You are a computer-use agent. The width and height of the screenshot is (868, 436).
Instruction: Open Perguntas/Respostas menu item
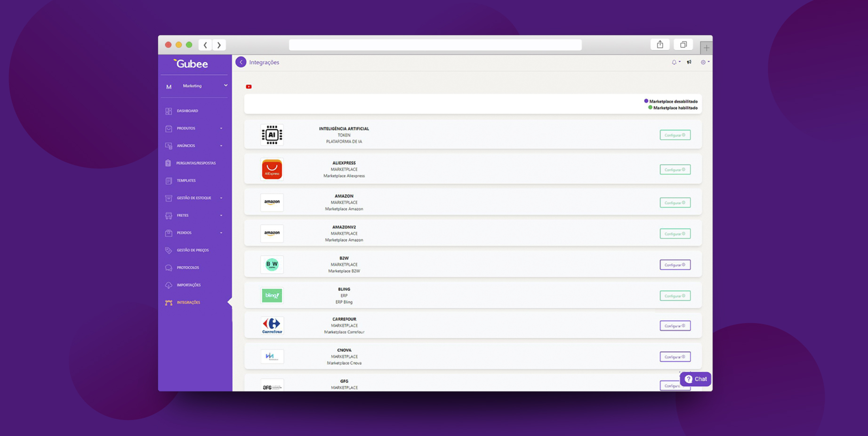(196, 163)
